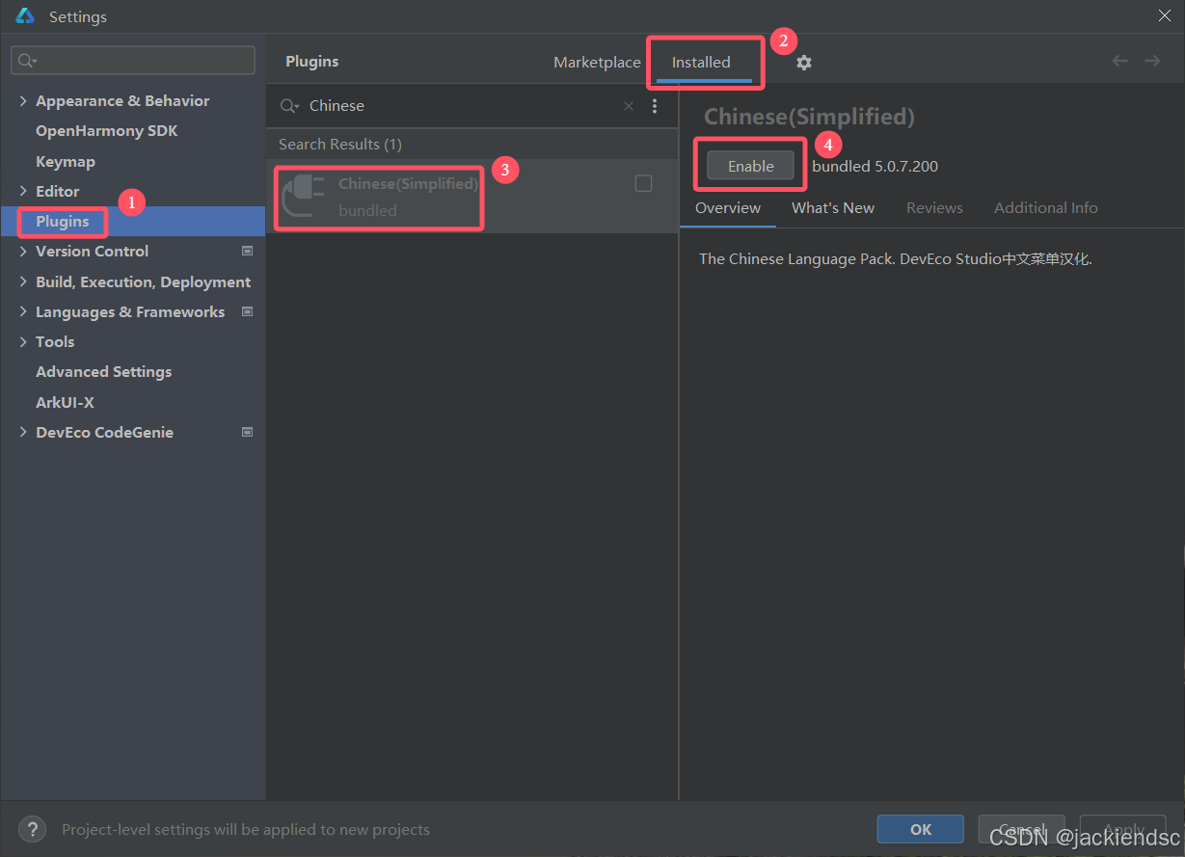1185x857 pixels.
Task: Select the Chinese(Simplified) search result row
Action: (x=472, y=196)
